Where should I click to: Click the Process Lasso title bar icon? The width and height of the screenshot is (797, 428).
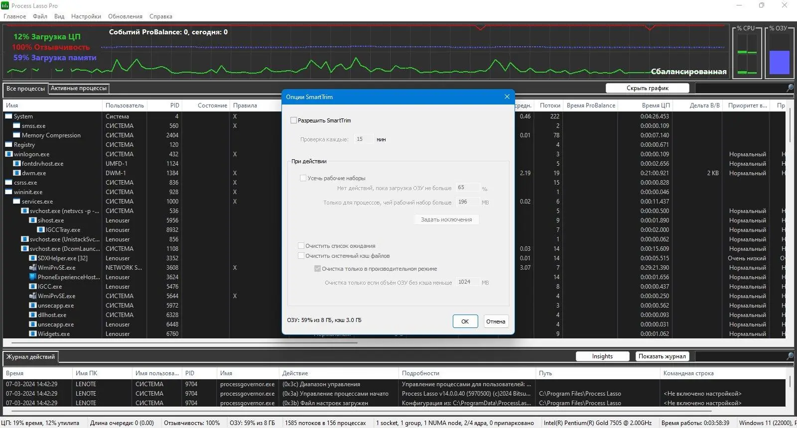point(5,5)
